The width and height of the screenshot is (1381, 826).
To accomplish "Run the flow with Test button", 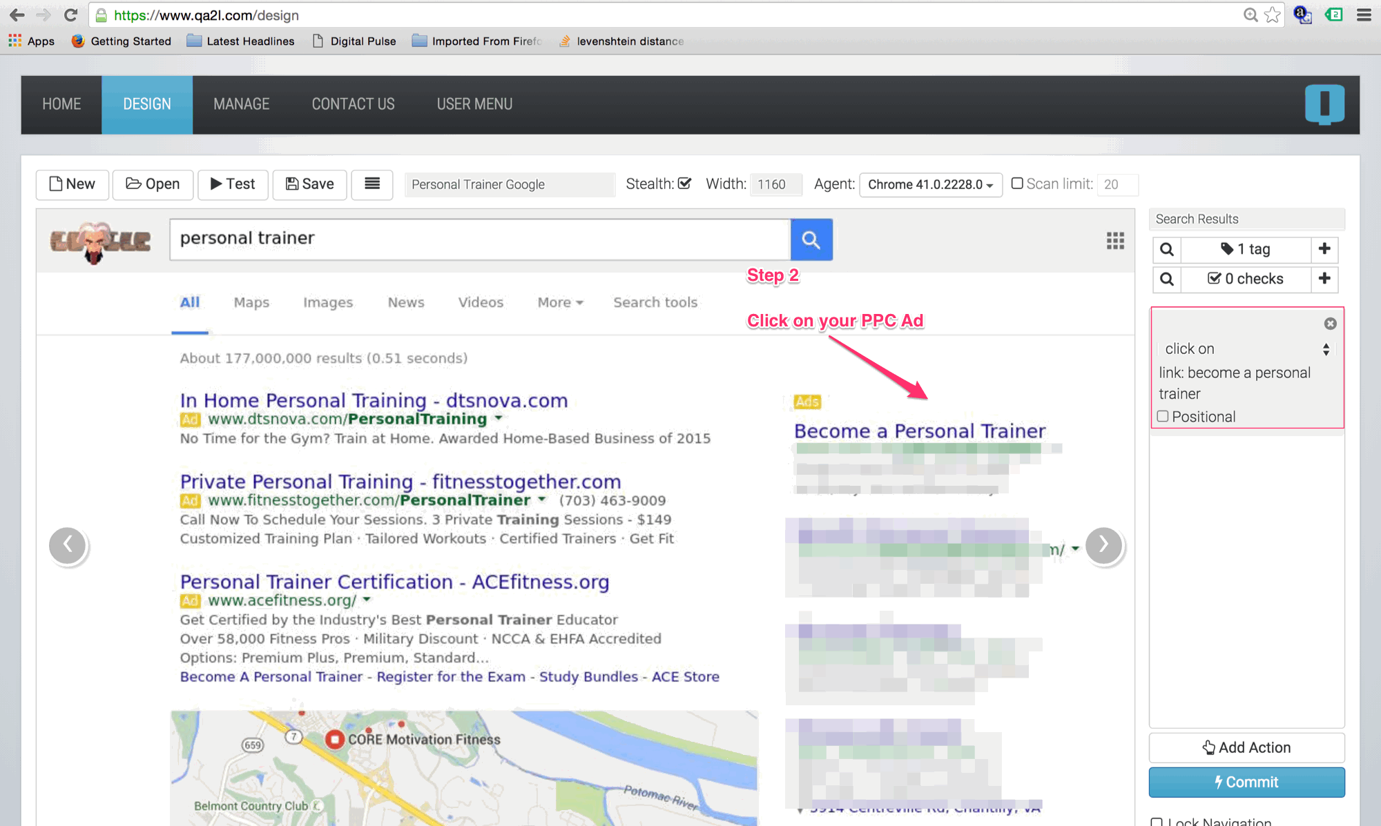I will [233, 184].
